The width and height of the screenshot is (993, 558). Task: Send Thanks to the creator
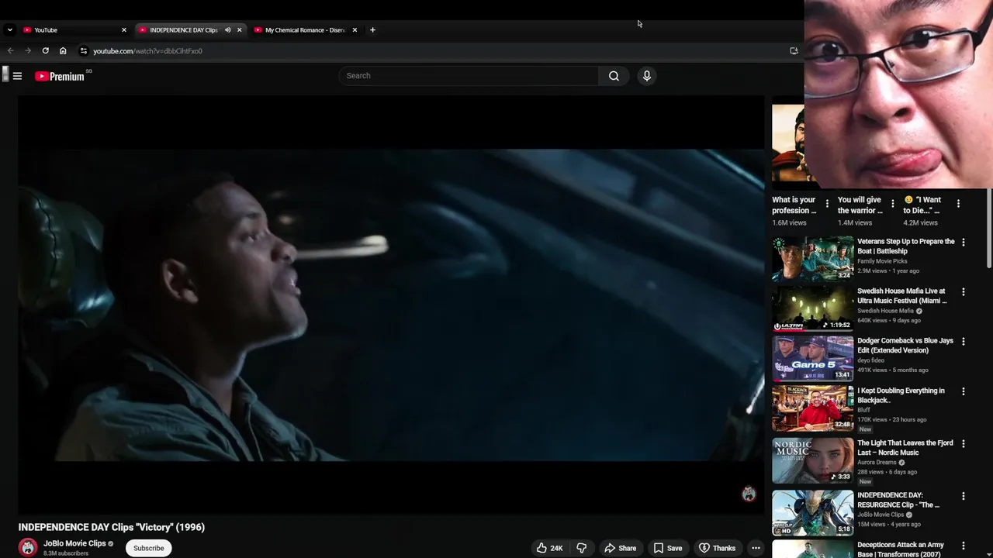[717, 548]
